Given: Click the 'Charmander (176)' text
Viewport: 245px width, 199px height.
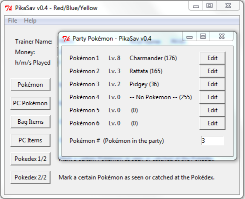Looking at the screenshot, I should [153, 58].
